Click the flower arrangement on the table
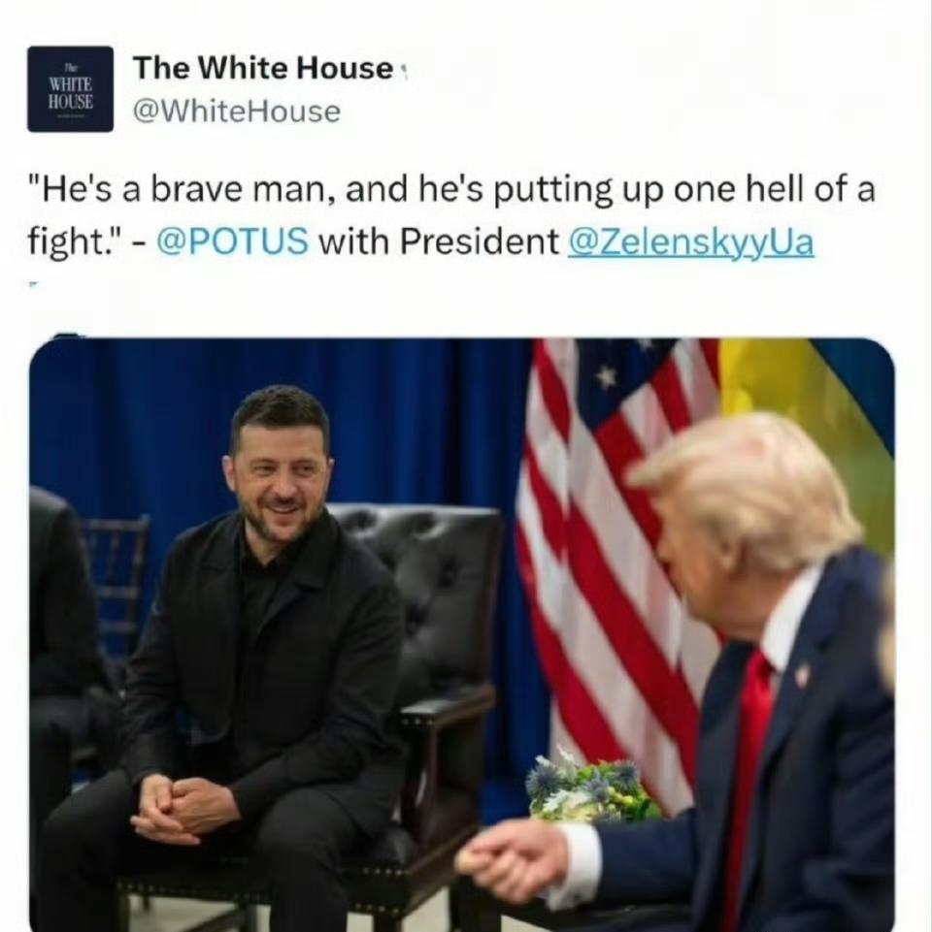Screen dimensions: 932x932 click(589, 787)
